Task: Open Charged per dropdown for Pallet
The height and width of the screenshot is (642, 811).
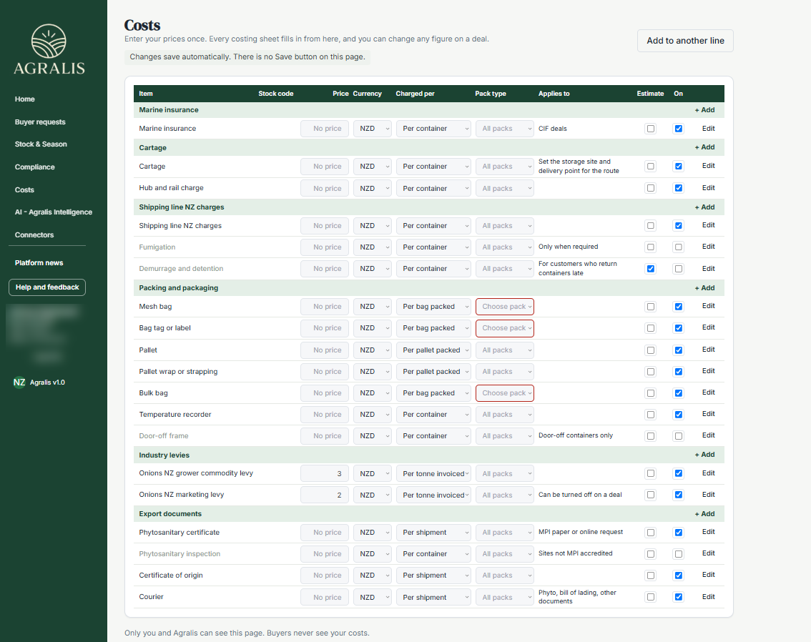Action: pos(433,350)
